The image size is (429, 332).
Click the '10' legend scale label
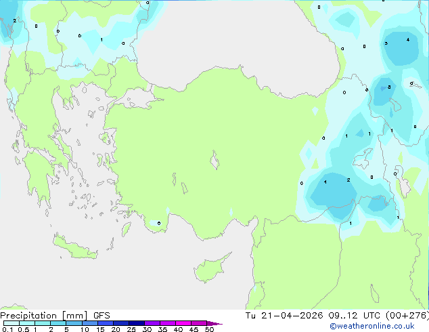pyautogui.click(x=85, y=329)
